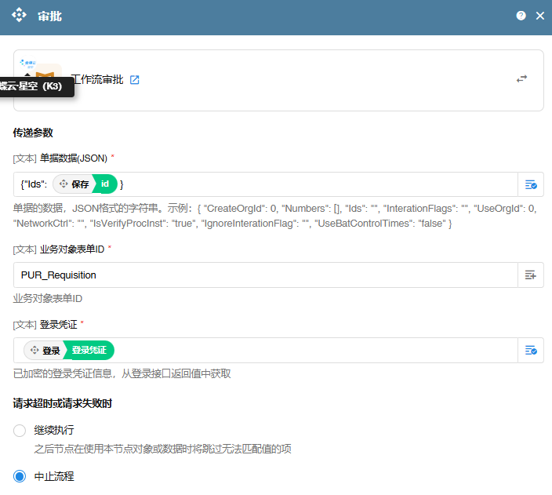The height and width of the screenshot is (495, 552).
Task: Click empty area of 单据数据 JSON input
Action: [314, 184]
